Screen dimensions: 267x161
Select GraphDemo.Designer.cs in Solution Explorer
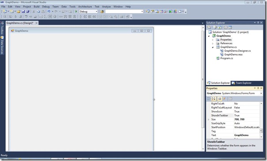[237, 51]
